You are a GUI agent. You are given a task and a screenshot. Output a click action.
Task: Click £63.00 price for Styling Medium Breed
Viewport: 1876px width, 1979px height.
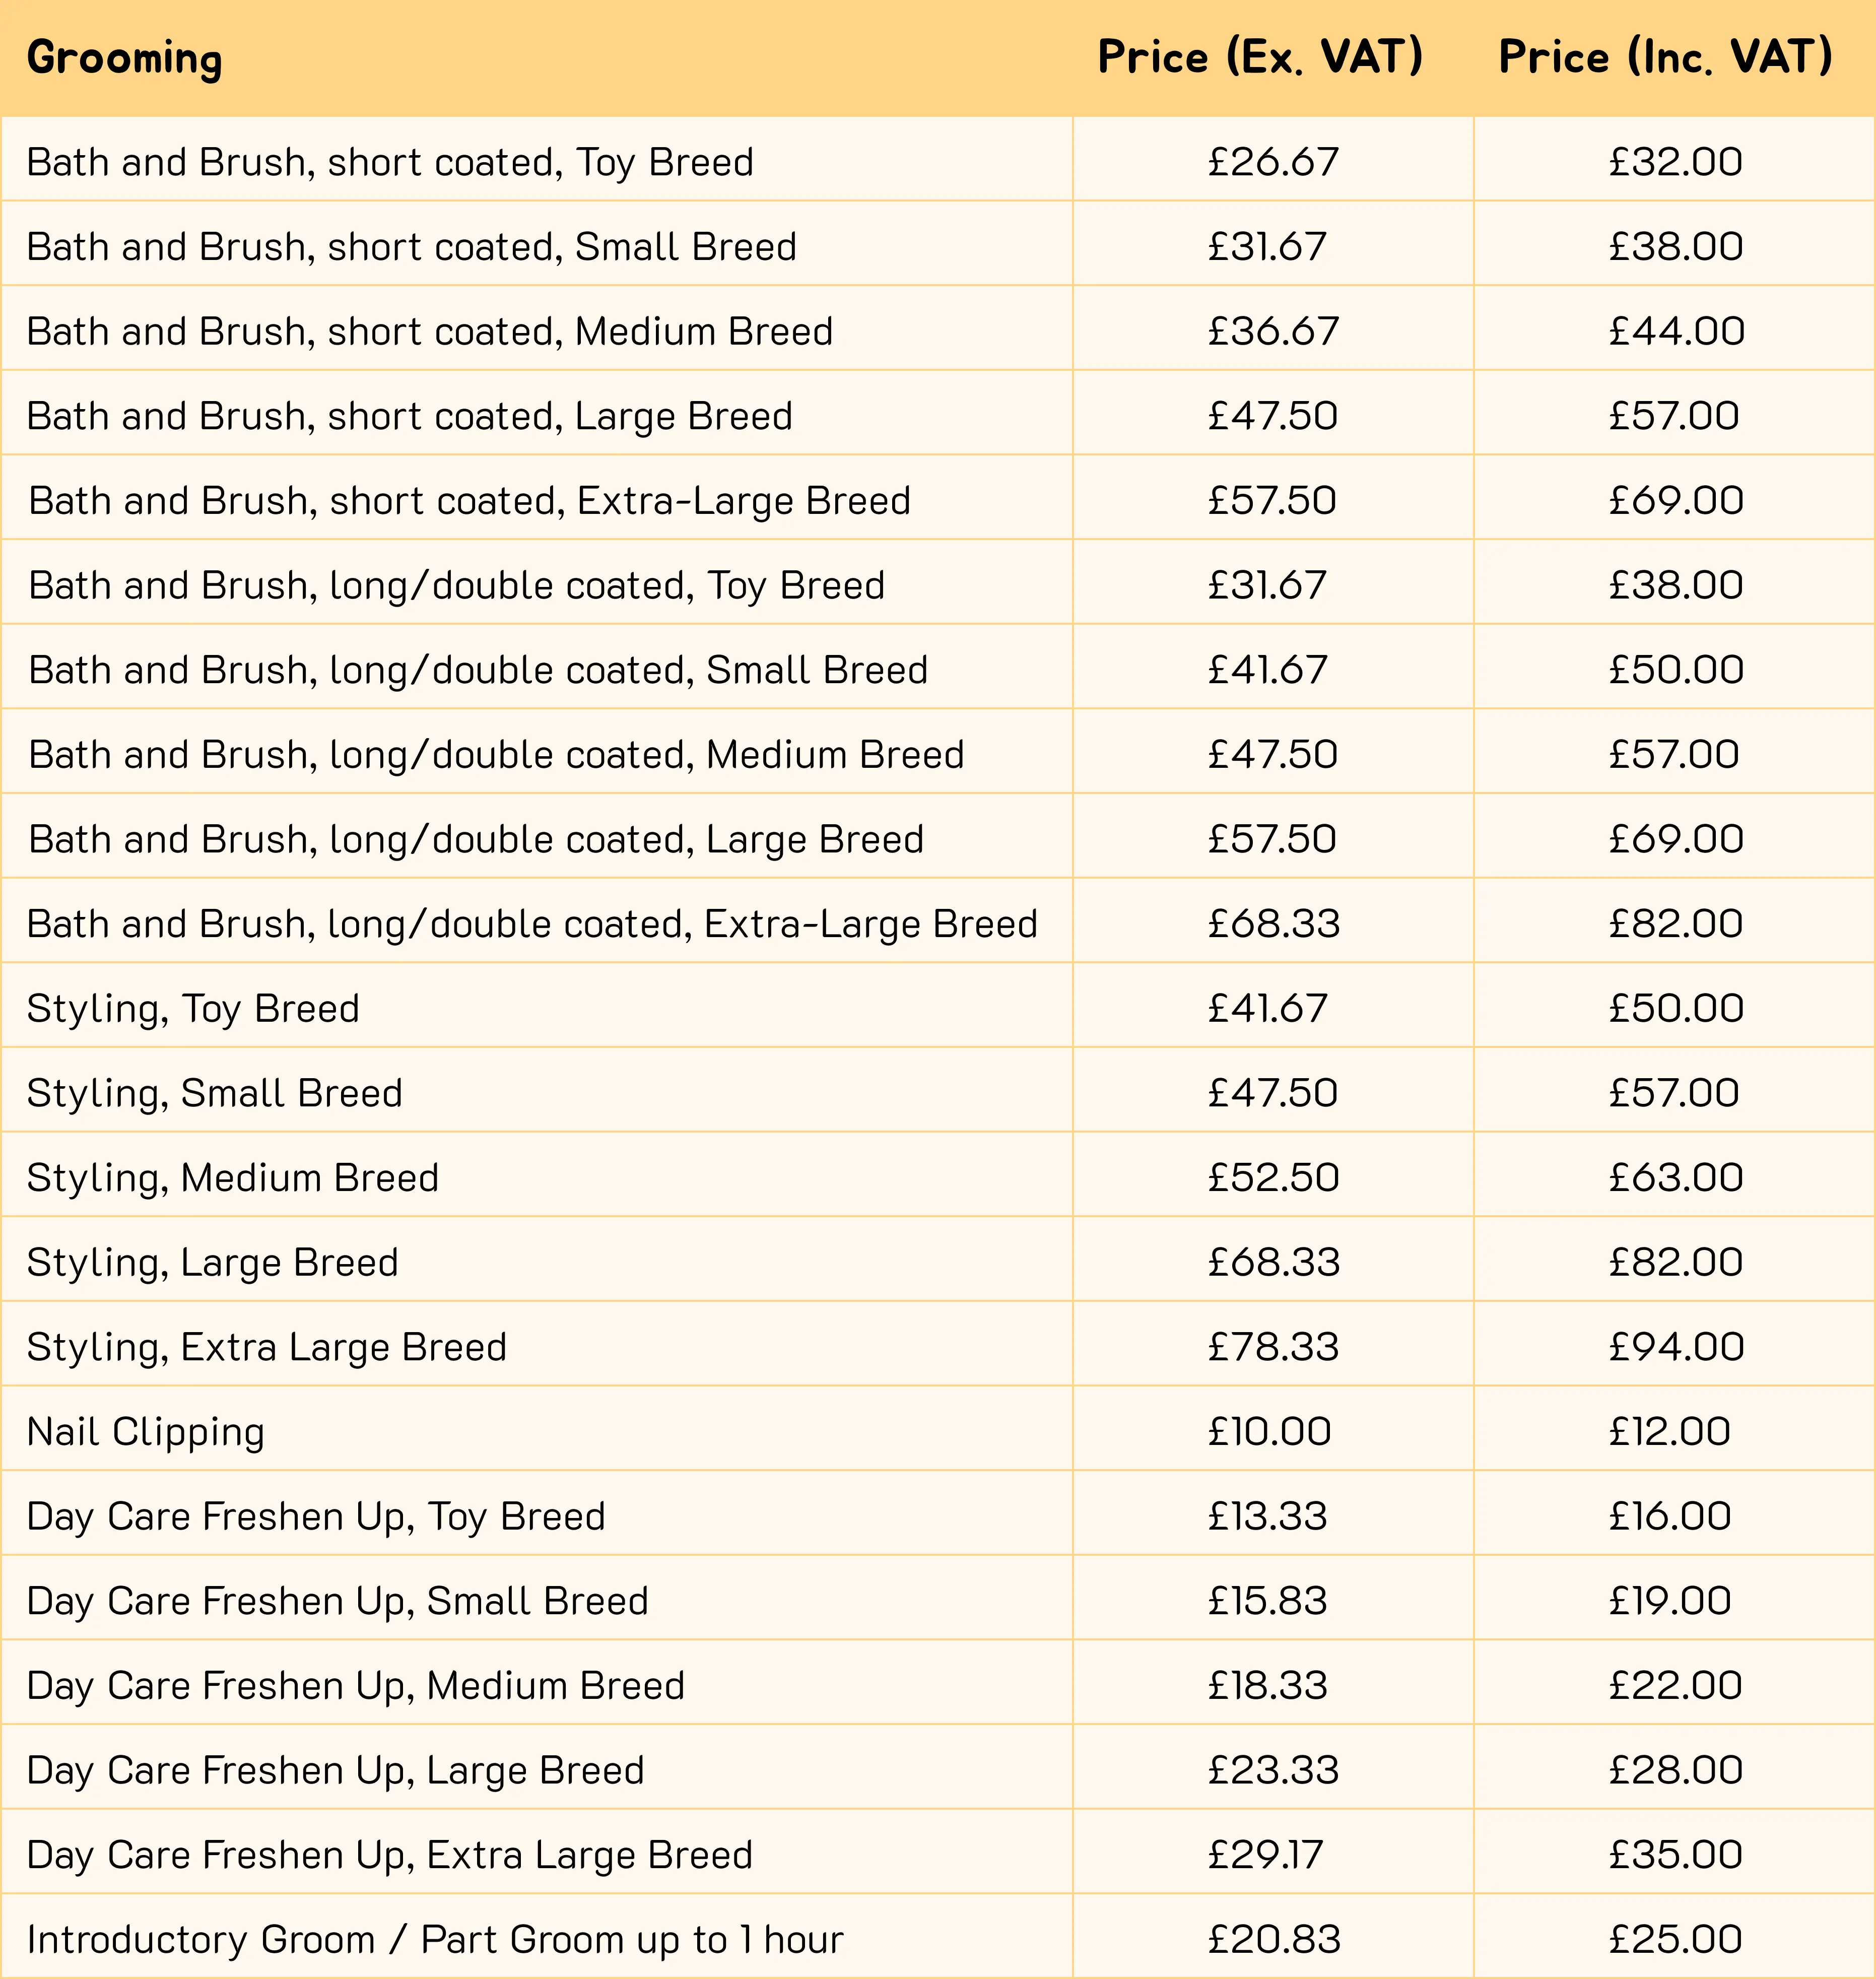(1675, 1177)
